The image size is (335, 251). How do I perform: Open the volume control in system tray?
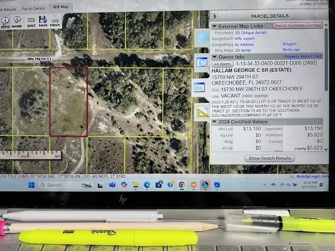288,185
